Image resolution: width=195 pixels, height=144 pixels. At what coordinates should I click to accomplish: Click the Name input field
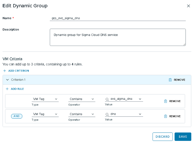118,18
